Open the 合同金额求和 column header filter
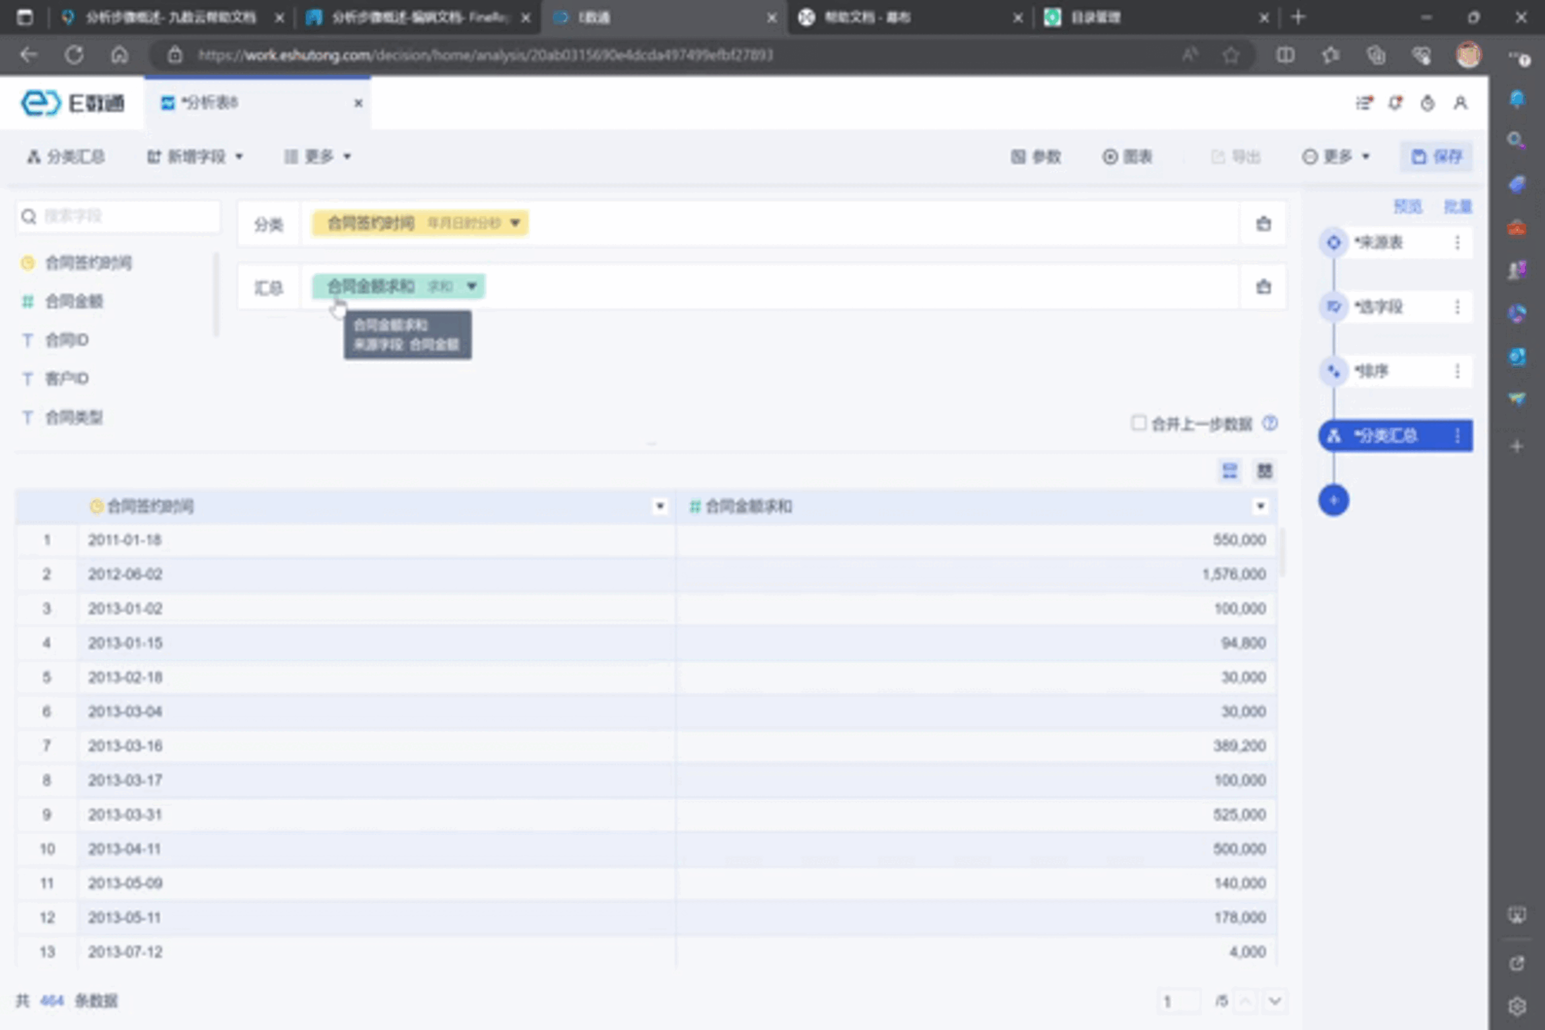 pos(1260,506)
